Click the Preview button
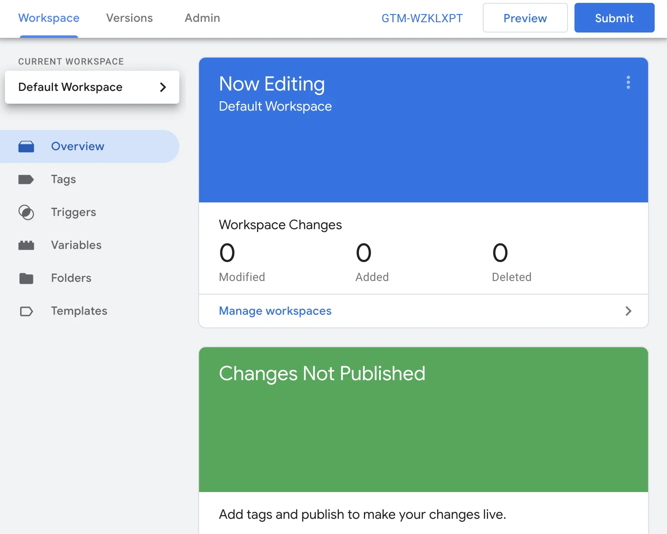The width and height of the screenshot is (667, 534). (x=525, y=18)
